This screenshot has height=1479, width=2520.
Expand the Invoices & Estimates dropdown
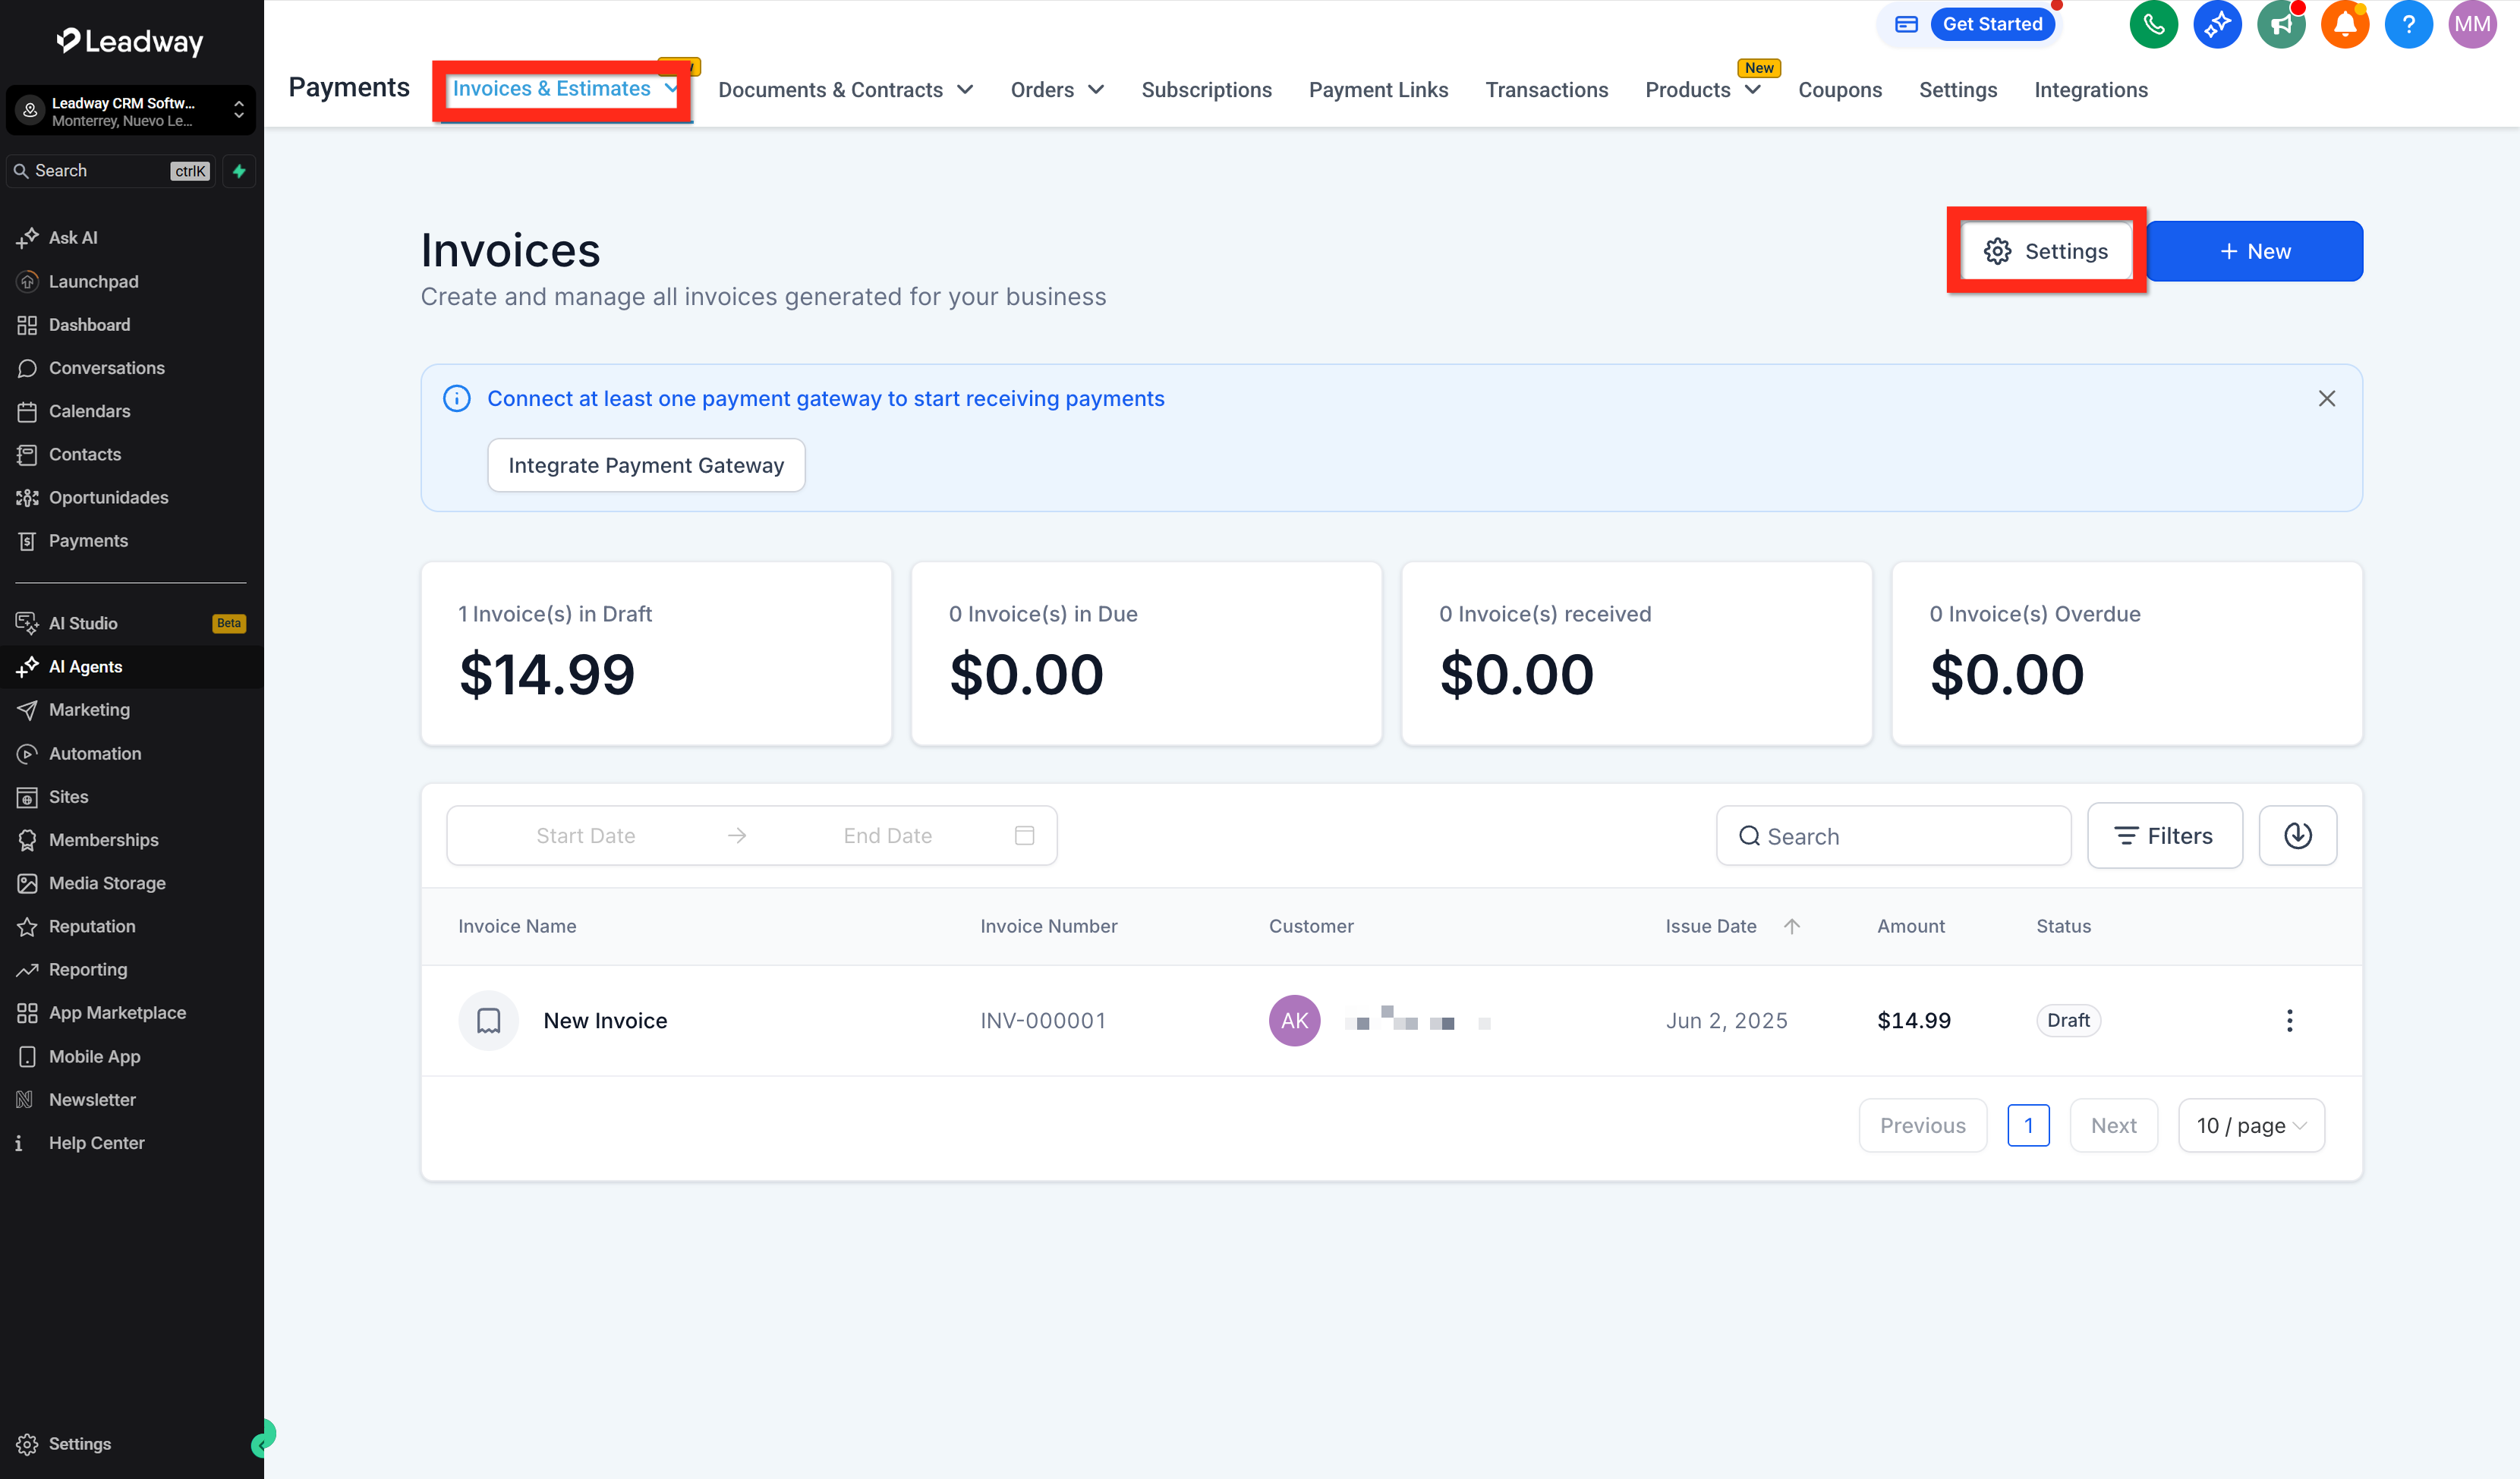[x=671, y=88]
